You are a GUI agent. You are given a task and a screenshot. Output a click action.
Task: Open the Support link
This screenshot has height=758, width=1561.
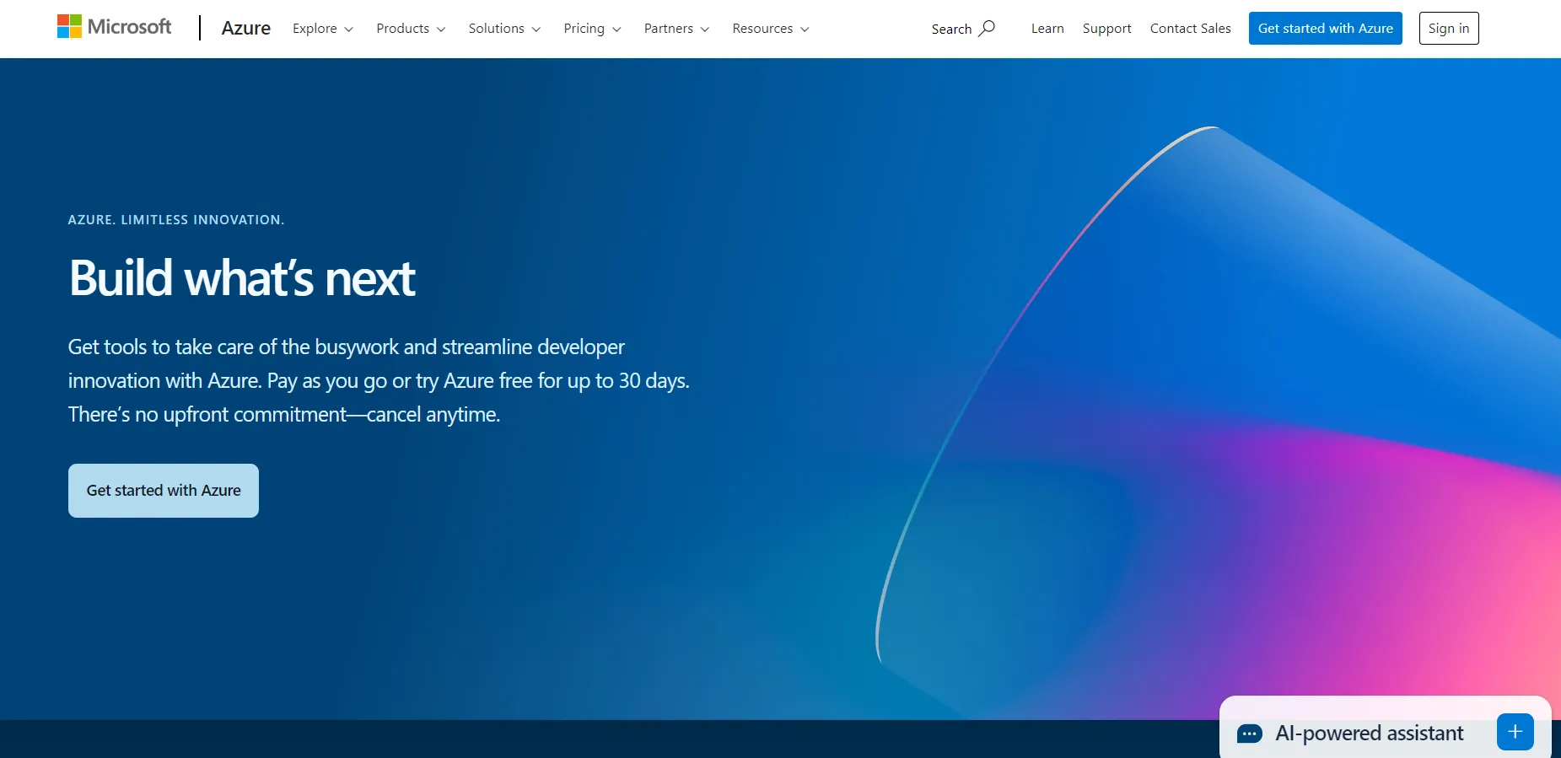1106,29
